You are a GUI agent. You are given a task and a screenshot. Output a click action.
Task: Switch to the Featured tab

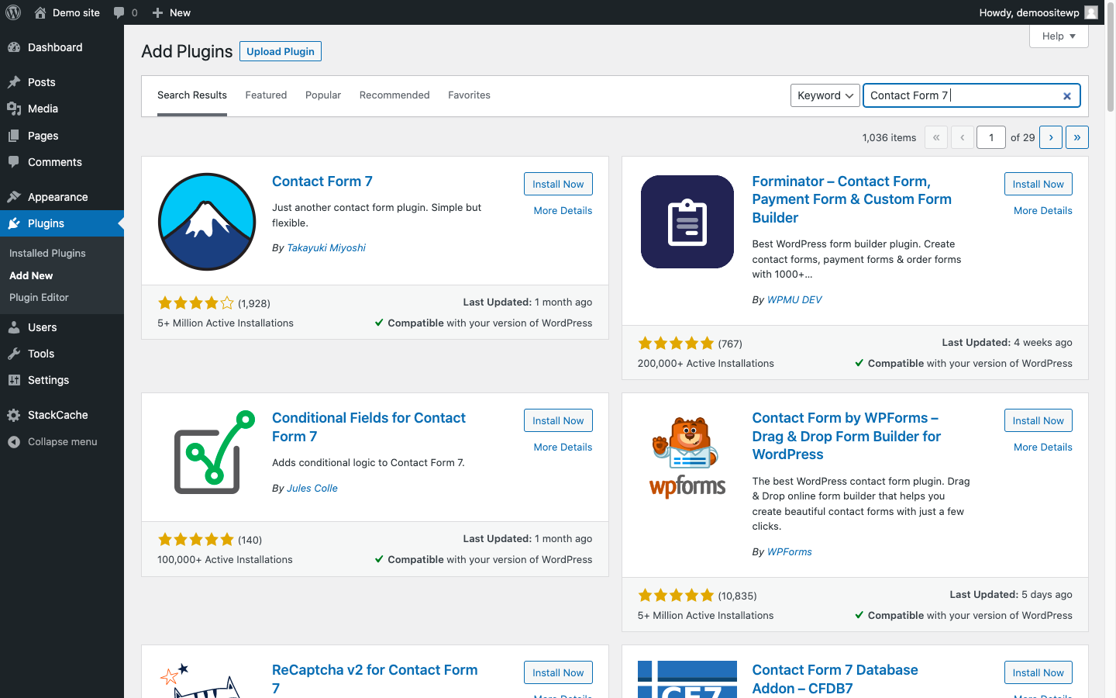[266, 95]
